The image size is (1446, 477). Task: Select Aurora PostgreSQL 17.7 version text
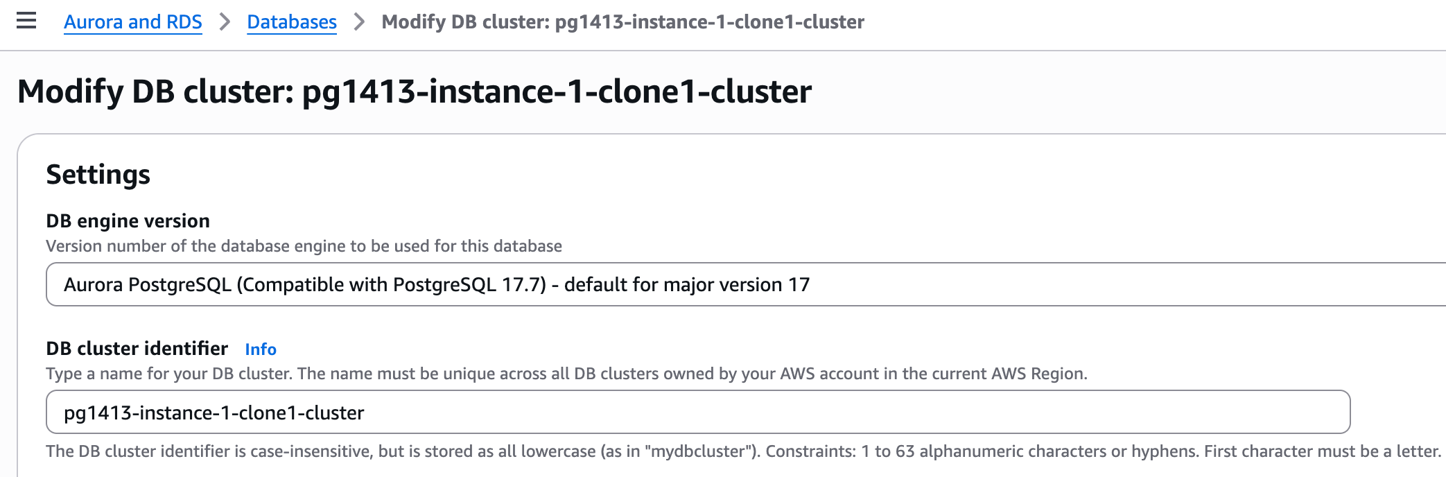pyautogui.click(x=437, y=285)
